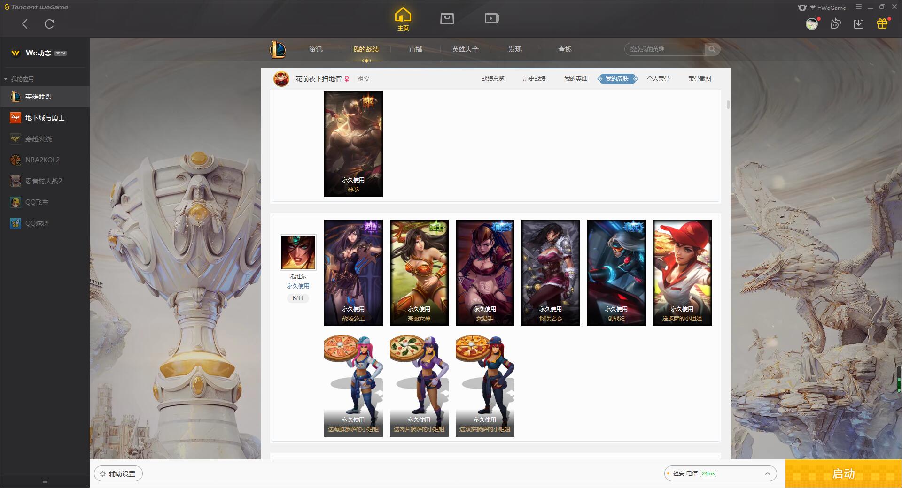The width and height of the screenshot is (902, 488).
Task: Open the 神拳 skin thumbnail
Action: click(x=353, y=144)
